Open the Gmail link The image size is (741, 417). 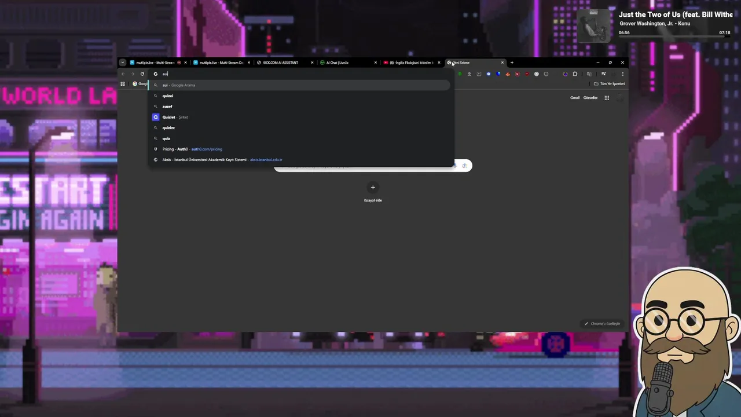click(575, 98)
